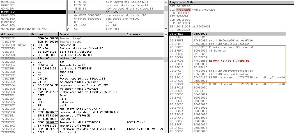
Task: Click scroll-down arrow of top disassembly pane
Action: (166, 29)
